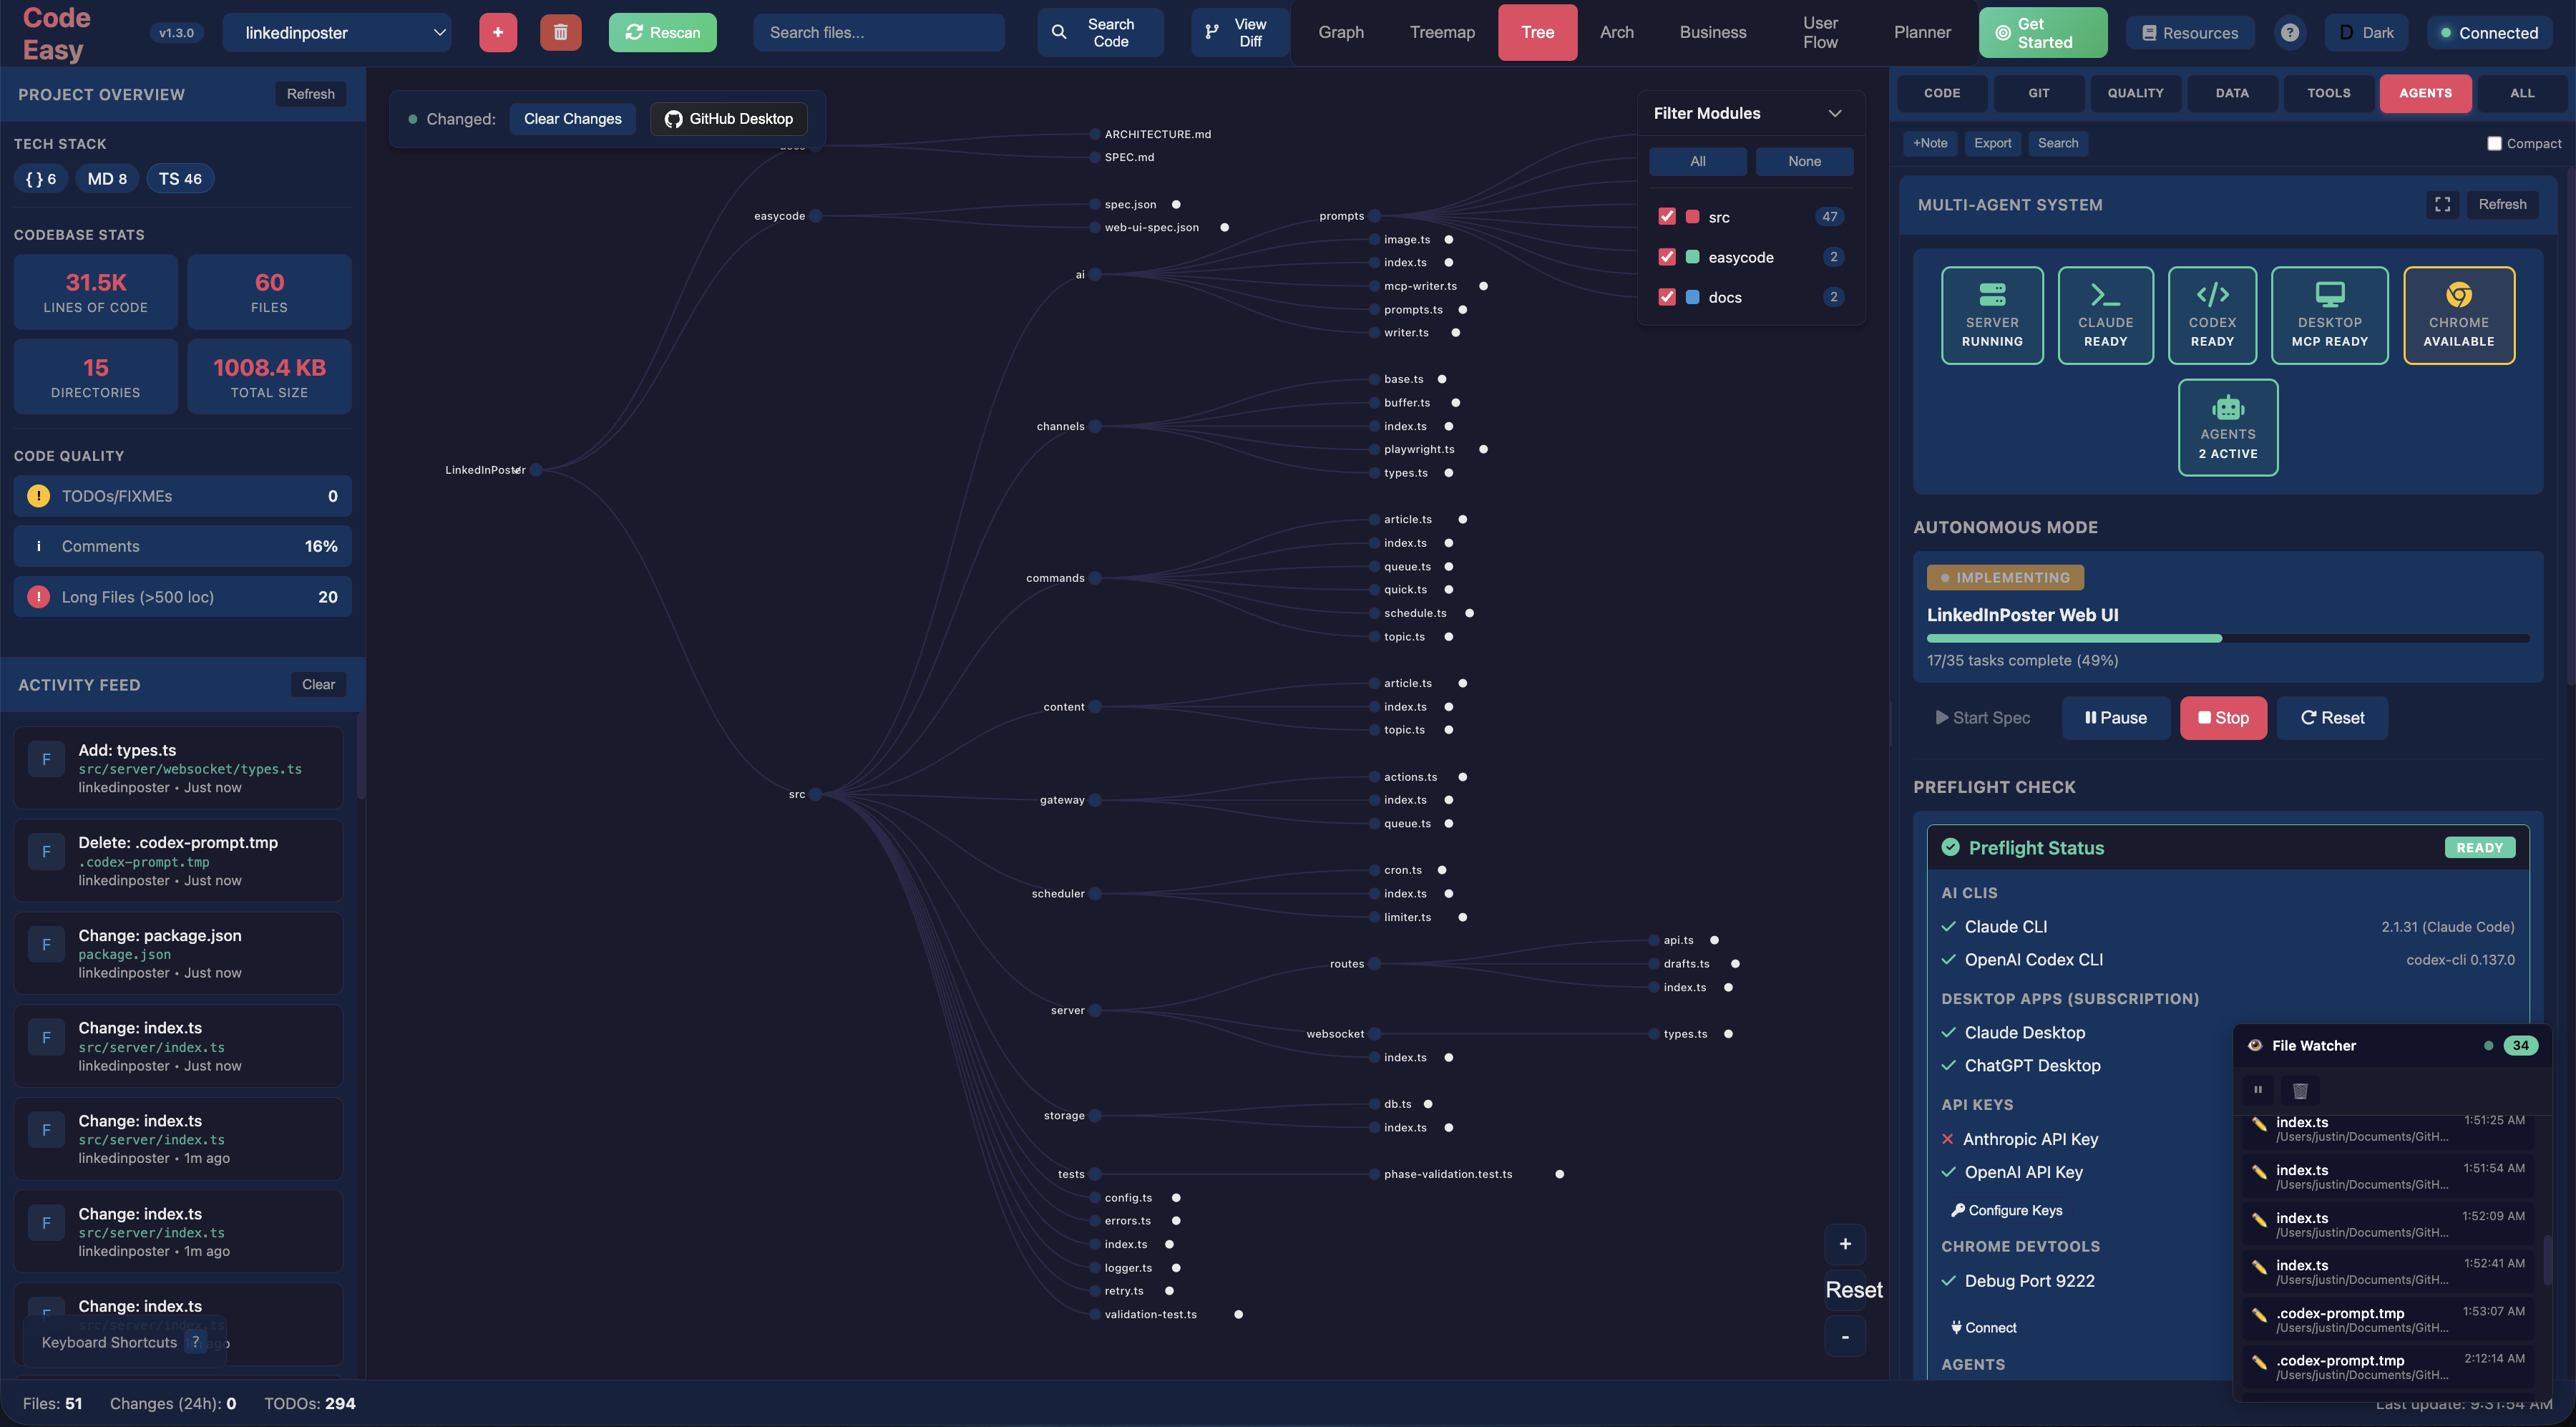This screenshot has height=1427, width=2576.
Task: Collapse the src tree node
Action: [x=815, y=794]
